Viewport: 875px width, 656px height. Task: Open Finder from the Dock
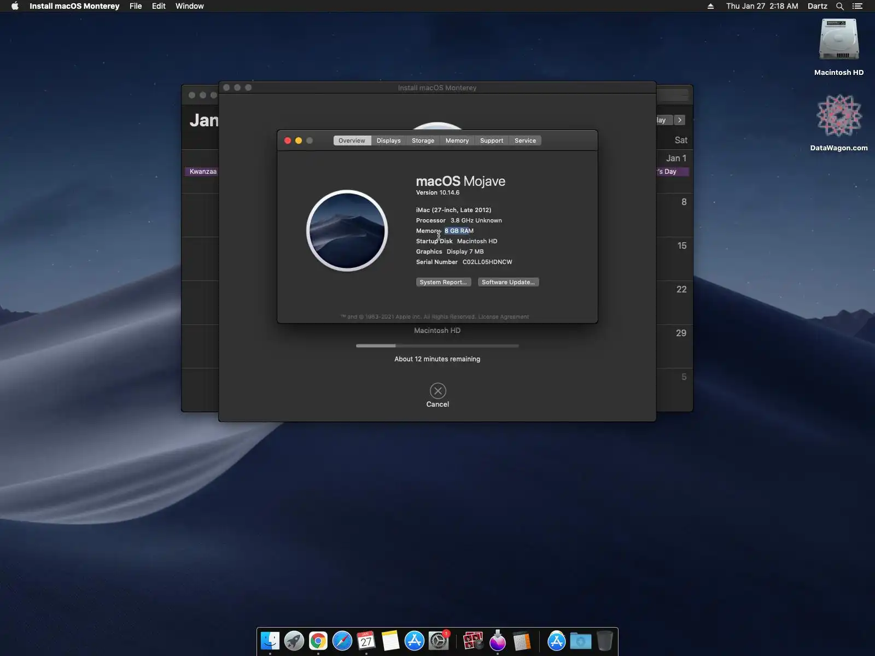(x=270, y=641)
